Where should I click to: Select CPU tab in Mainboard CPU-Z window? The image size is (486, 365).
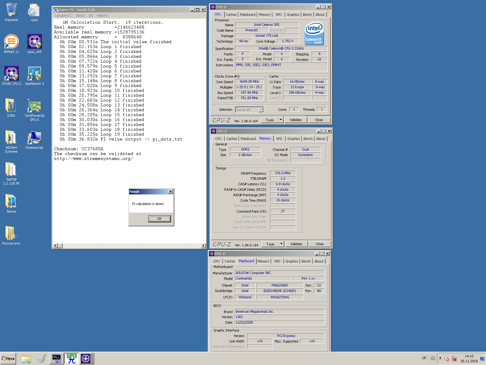(x=217, y=261)
